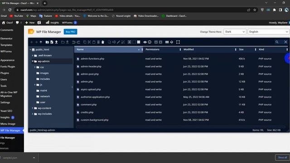Sort files by the Permissions column header
290x163 pixels.
162,49
